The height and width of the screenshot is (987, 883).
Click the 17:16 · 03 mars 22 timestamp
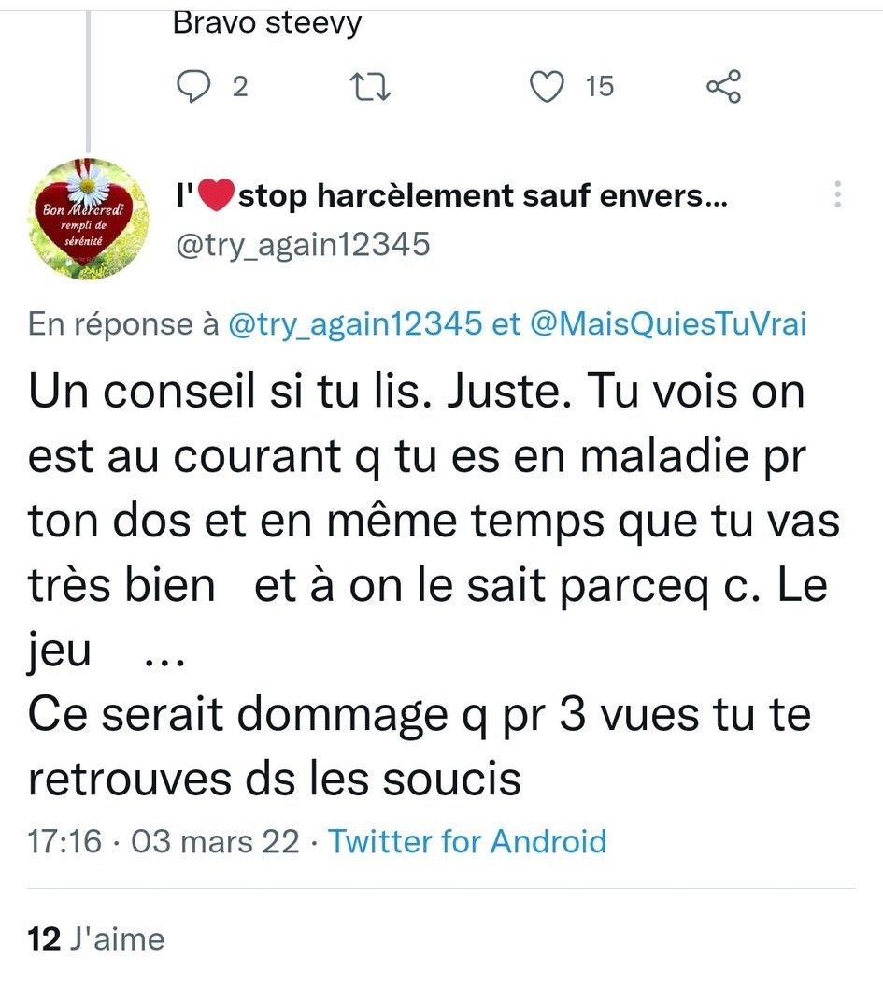point(164,841)
